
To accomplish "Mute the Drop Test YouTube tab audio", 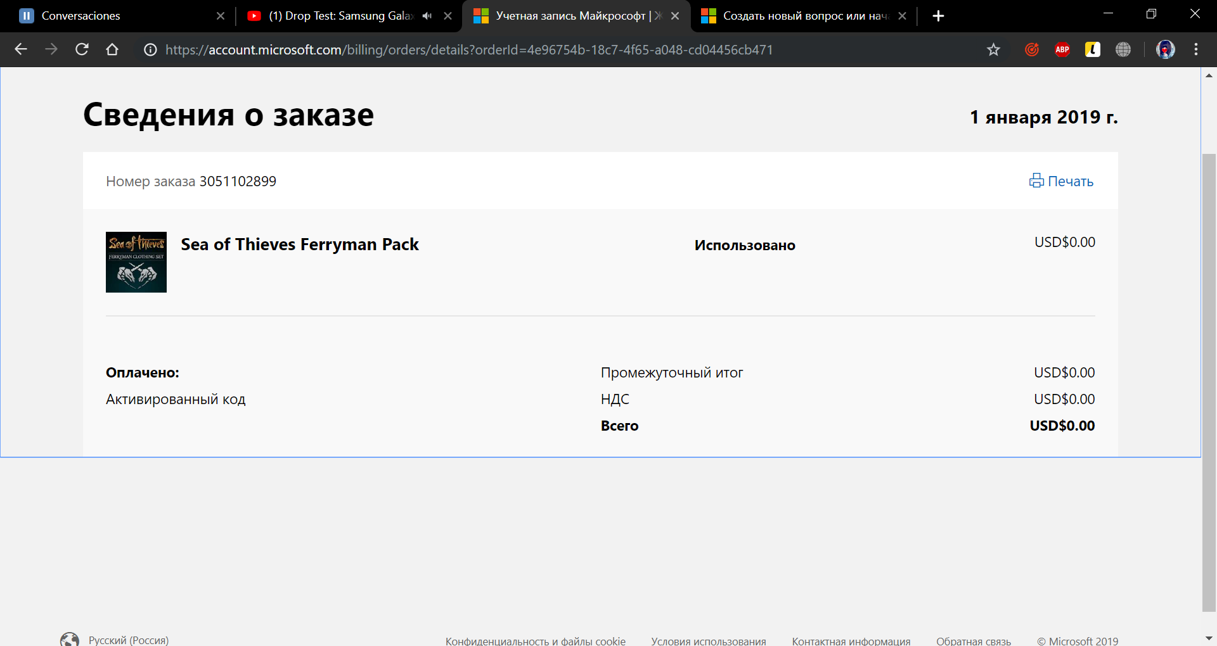I will (427, 16).
